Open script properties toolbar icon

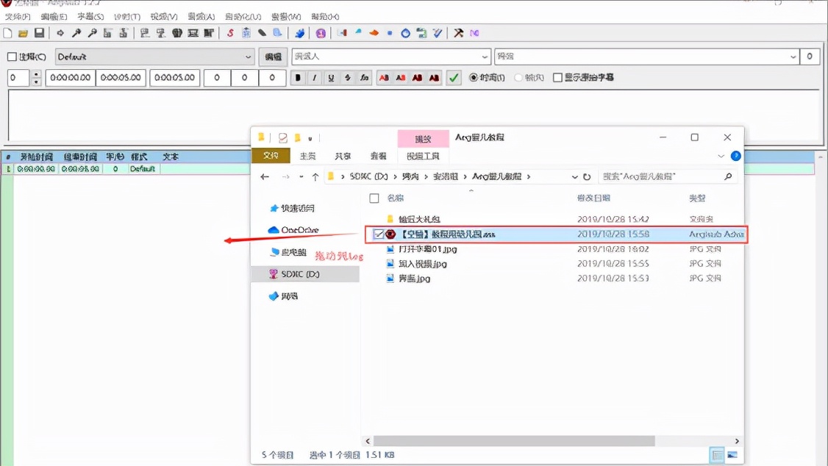pyautogui.click(x=246, y=33)
